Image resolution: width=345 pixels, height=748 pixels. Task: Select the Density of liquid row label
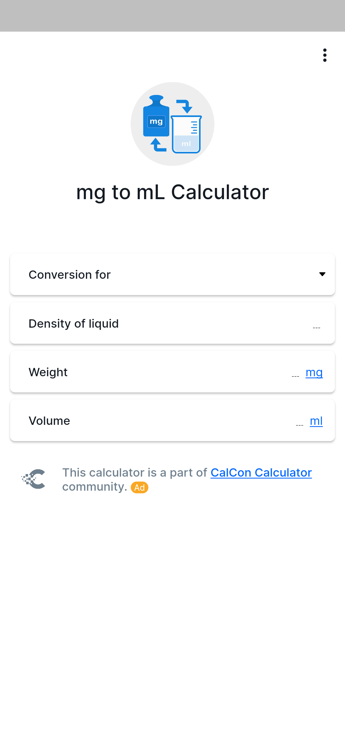click(73, 323)
